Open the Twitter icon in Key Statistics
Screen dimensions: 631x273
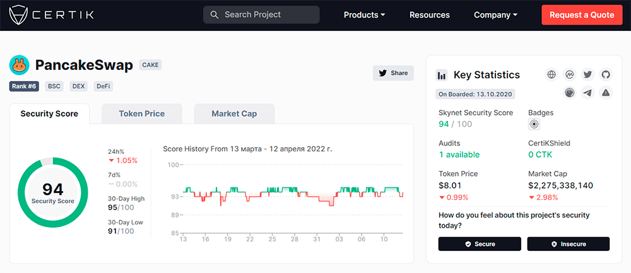[587, 74]
